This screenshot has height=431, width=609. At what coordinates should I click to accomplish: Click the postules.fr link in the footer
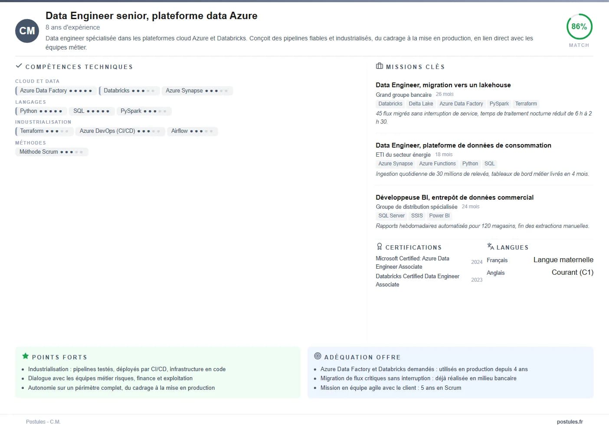click(570, 422)
